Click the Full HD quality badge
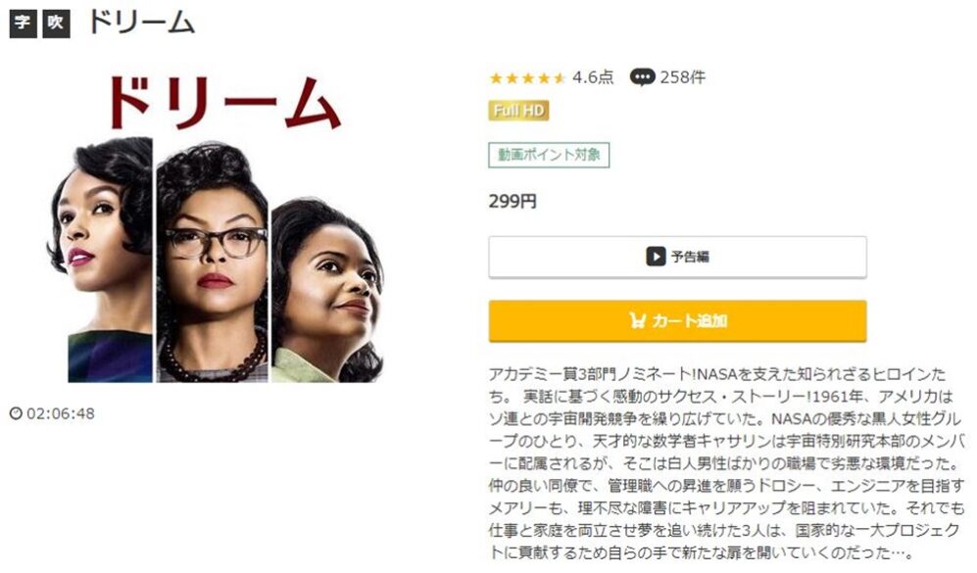This screenshot has height=573, width=977. point(518,111)
